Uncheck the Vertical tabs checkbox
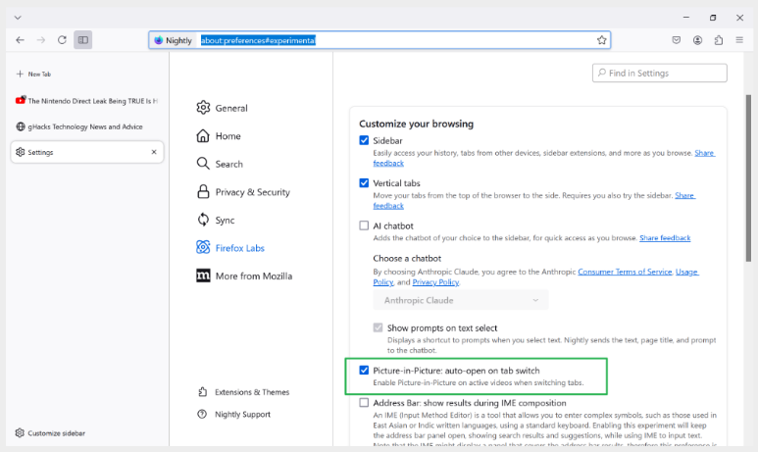Image resolution: width=758 pixels, height=452 pixels. pos(364,182)
